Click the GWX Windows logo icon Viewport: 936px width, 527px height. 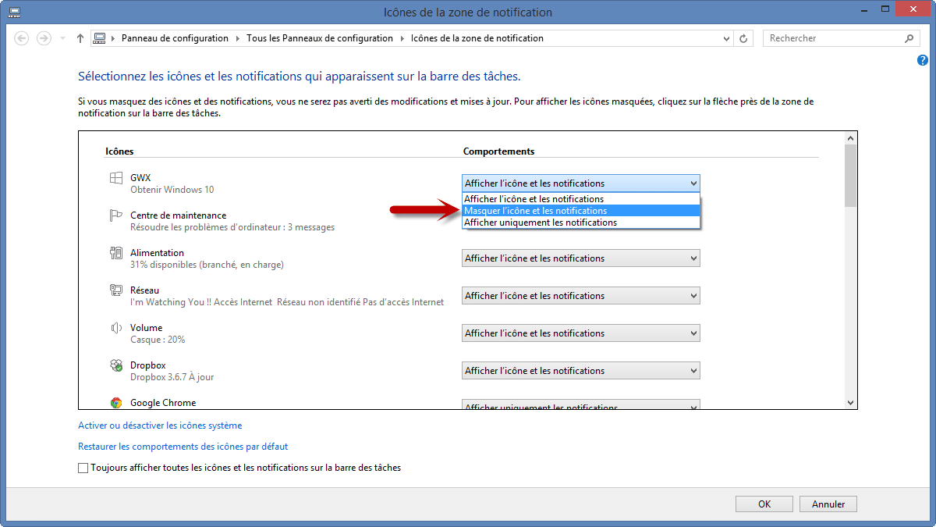click(116, 179)
